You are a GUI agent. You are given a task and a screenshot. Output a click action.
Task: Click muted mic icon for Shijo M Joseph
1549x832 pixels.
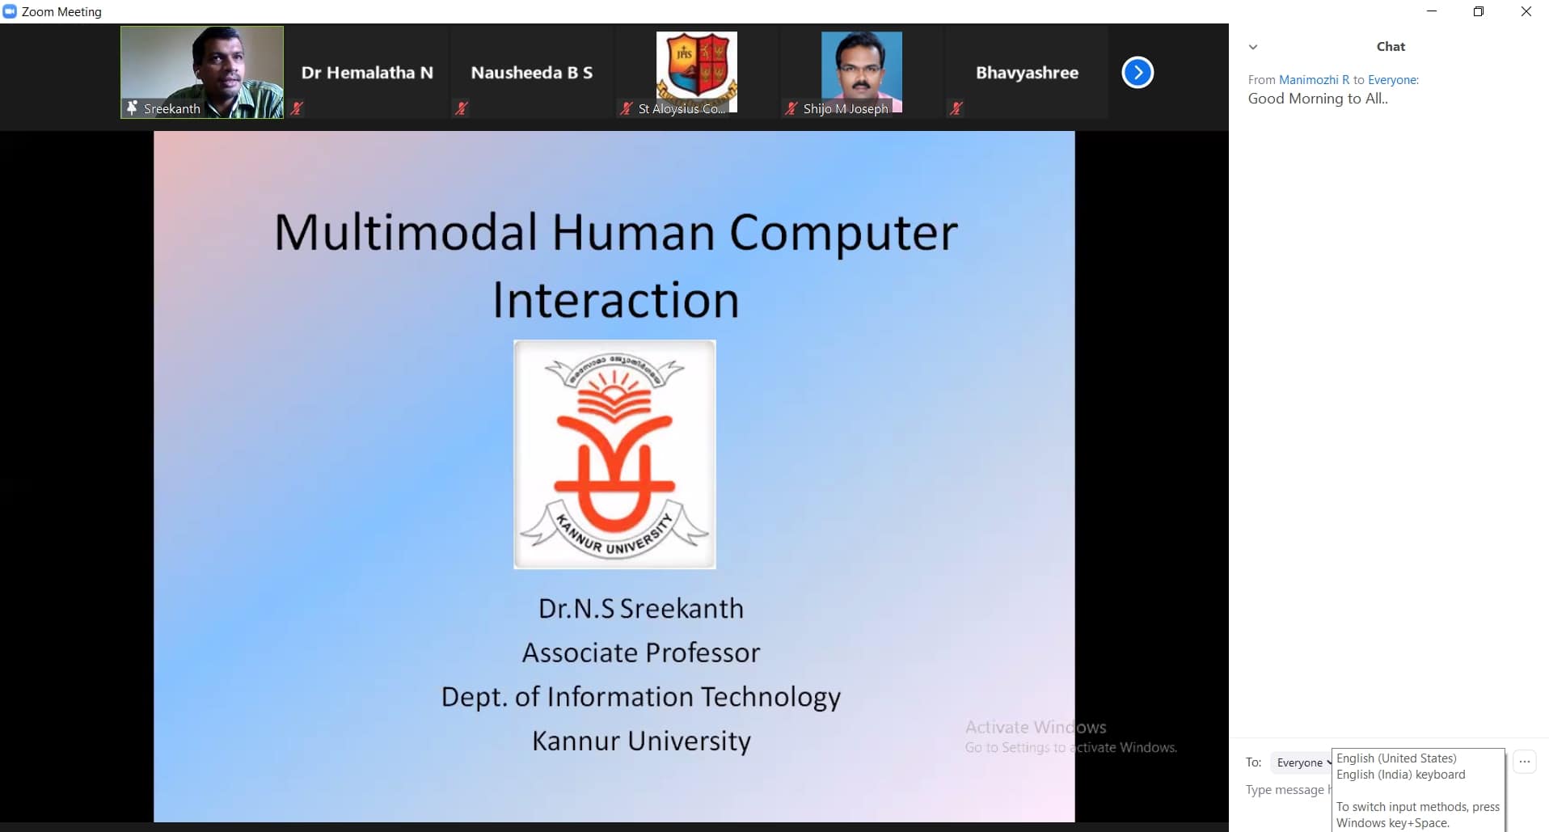coord(791,108)
